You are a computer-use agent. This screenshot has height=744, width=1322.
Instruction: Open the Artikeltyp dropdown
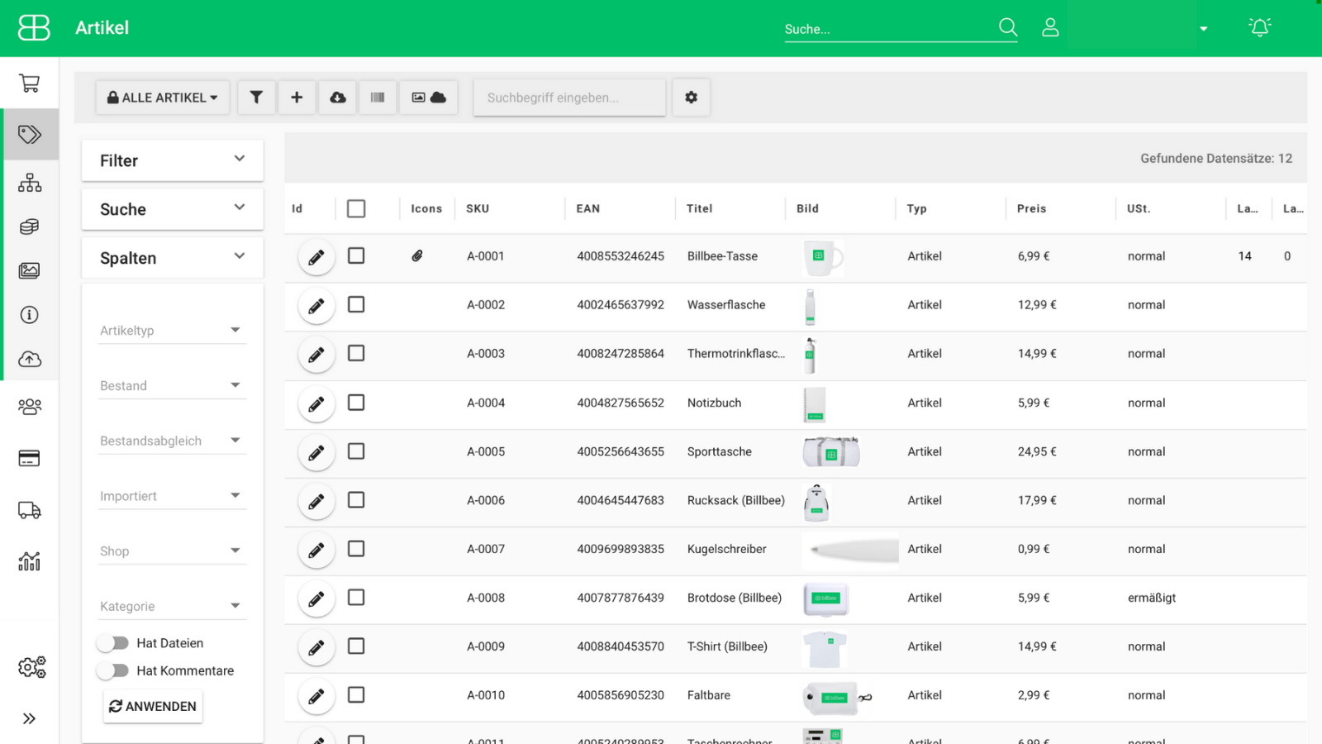(173, 330)
